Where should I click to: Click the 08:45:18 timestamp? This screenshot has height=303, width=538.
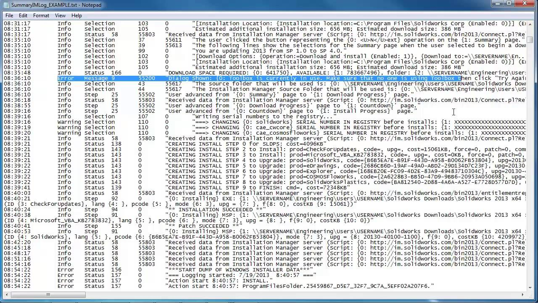pyautogui.click(x=17, y=248)
